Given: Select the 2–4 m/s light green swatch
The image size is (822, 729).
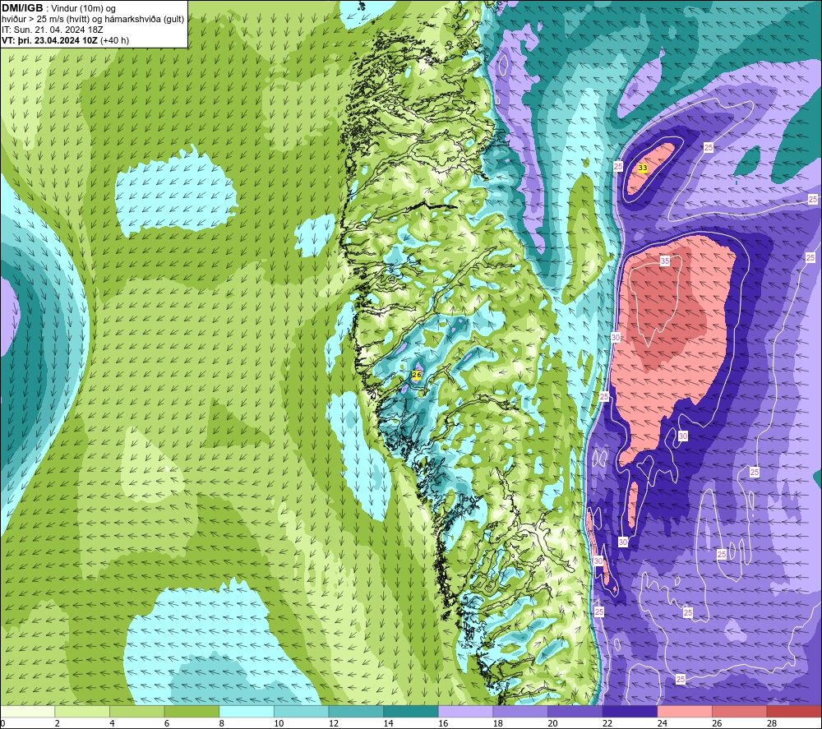Looking at the screenshot, I should click(81, 712).
